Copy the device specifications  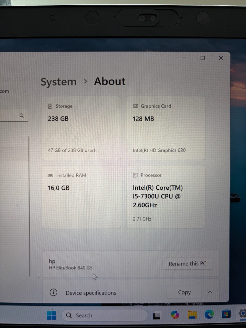(x=184, y=292)
